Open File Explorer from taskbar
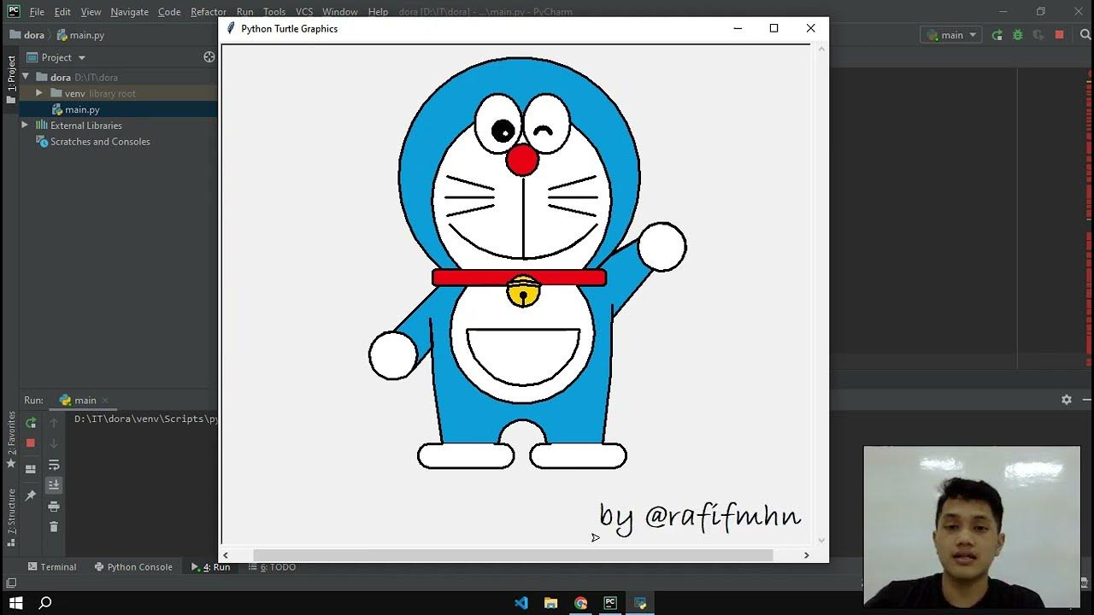 [551, 603]
